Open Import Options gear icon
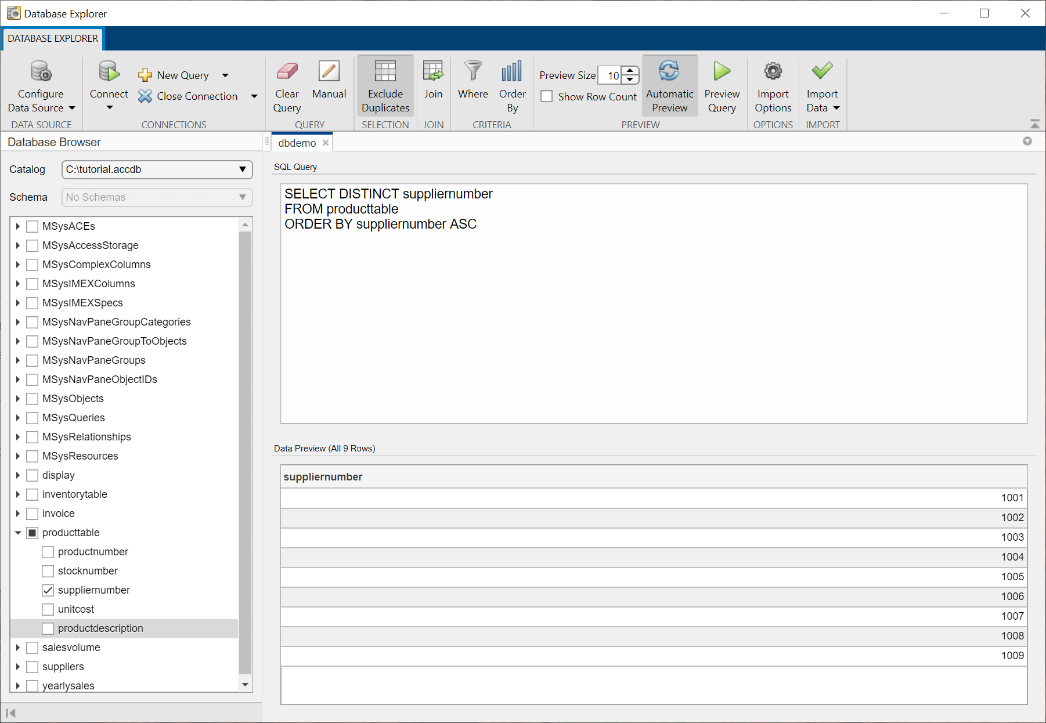The image size is (1046, 723). pos(773,72)
